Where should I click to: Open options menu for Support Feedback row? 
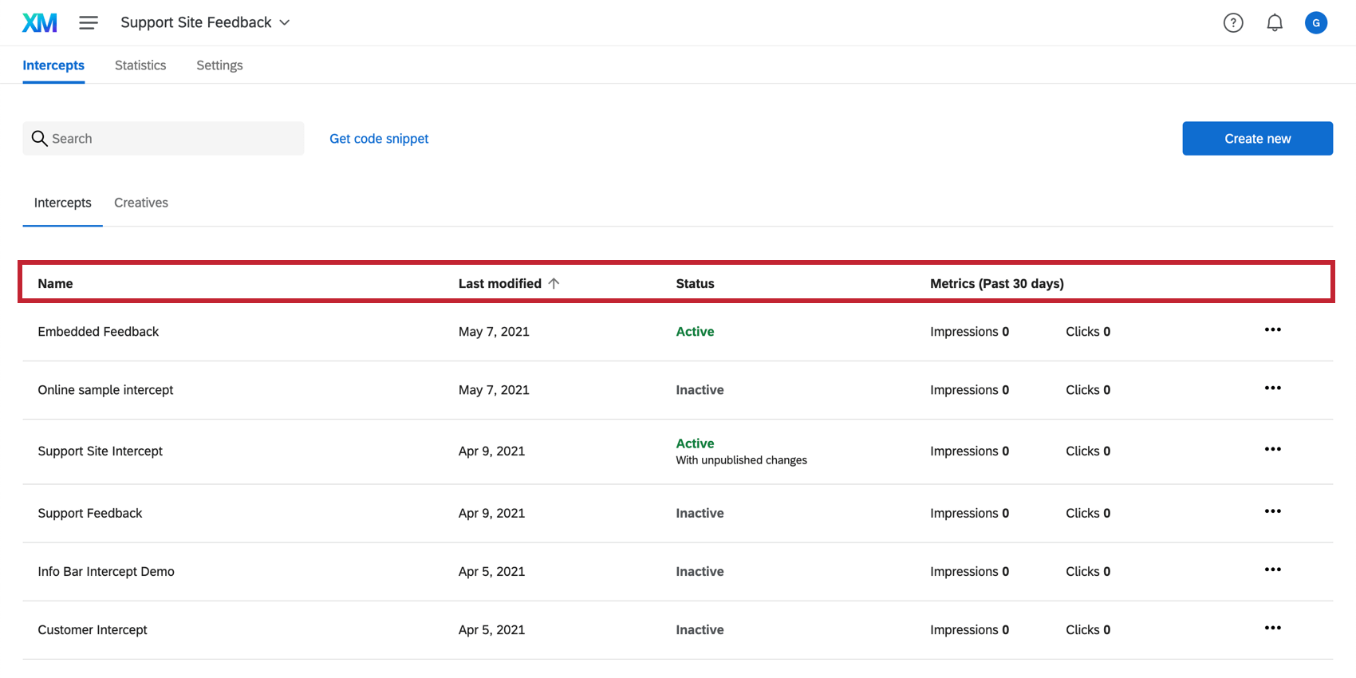coord(1272,511)
